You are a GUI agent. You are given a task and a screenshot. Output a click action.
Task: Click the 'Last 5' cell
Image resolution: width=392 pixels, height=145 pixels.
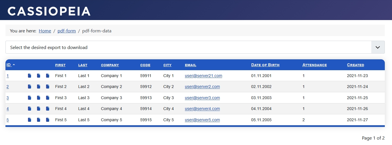(84, 120)
